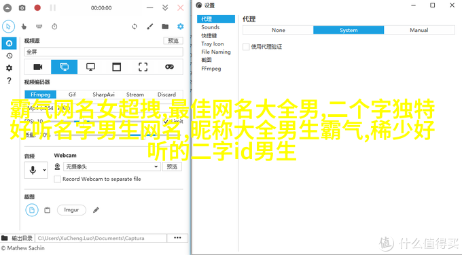462x255 pixels.
Task: Choose the Stream encoder tab
Action: 135,95
